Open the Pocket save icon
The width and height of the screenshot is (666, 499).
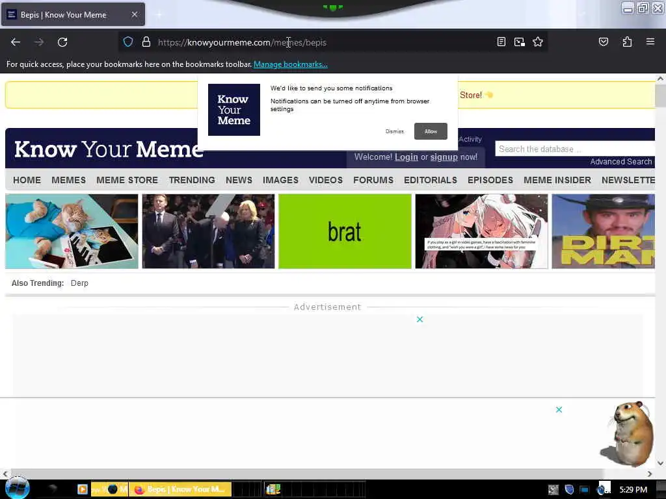click(604, 42)
